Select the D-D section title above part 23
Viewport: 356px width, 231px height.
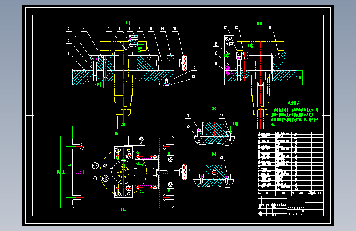pyautogui.click(x=214, y=154)
